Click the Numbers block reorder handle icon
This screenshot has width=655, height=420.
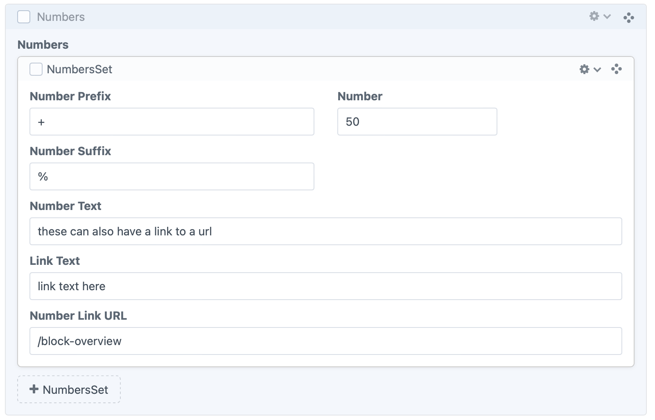[628, 17]
